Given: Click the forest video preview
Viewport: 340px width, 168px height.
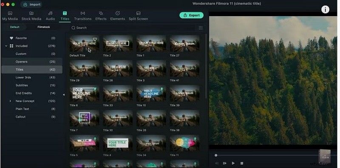Looking at the screenshot, I should (x=273, y=80).
